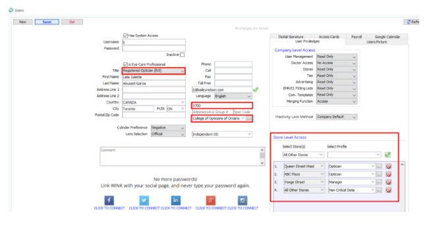Click the New button
This screenshot has width=435, height=237.
pos(23,22)
